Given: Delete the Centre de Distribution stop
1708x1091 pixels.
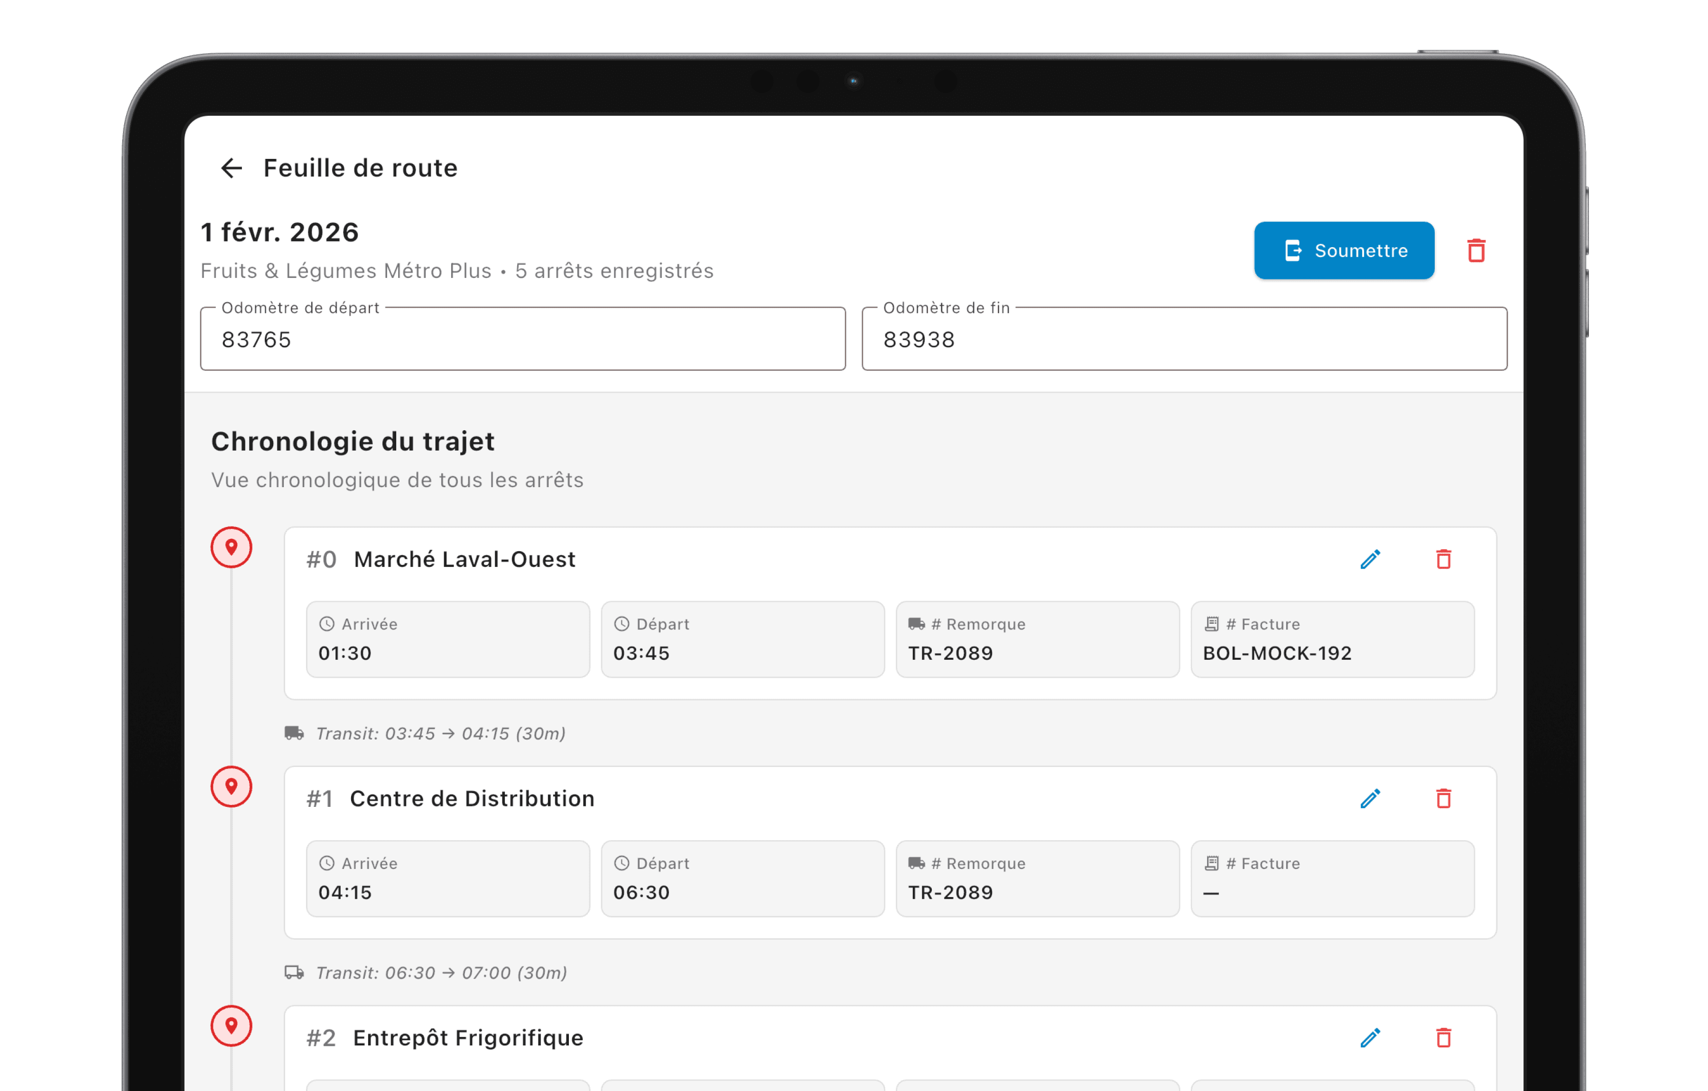Looking at the screenshot, I should [x=1443, y=799].
